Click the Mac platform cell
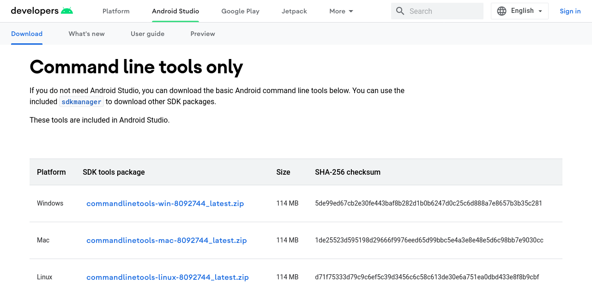Screen dimensions: 592x289 43,240
